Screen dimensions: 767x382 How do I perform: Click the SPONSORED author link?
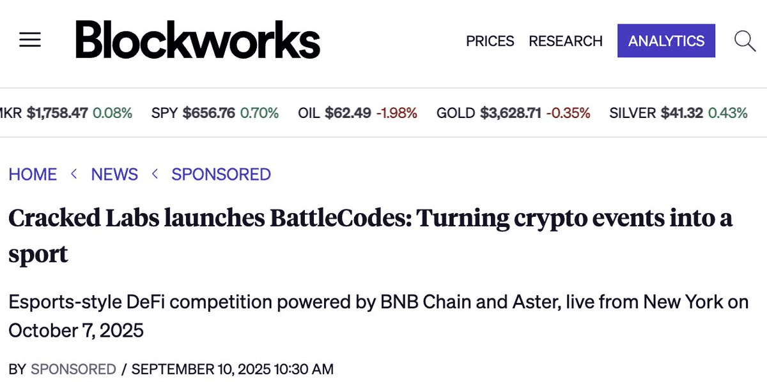click(74, 369)
